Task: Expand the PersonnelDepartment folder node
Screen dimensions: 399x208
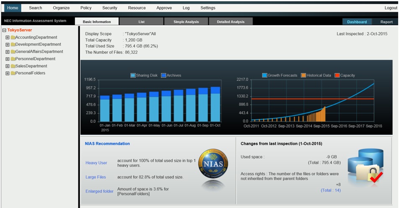Action: tap(8, 59)
